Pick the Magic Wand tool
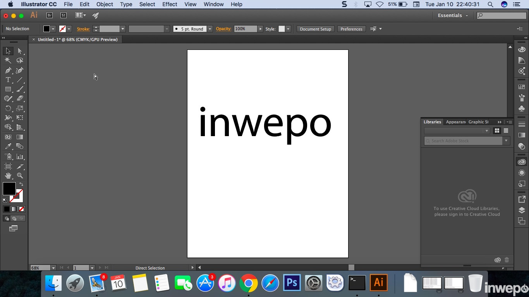 click(x=8, y=60)
